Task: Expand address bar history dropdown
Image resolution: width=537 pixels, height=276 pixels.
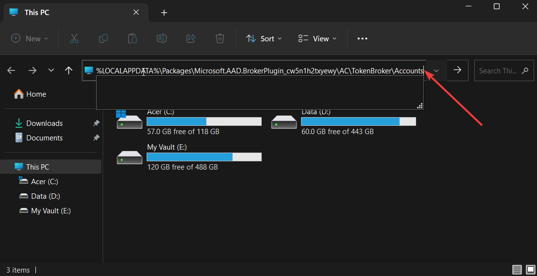Action: [436, 70]
